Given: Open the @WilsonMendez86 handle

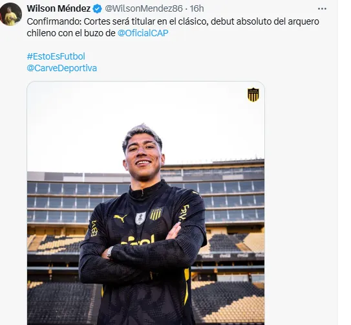Looking at the screenshot, I should coord(144,8).
